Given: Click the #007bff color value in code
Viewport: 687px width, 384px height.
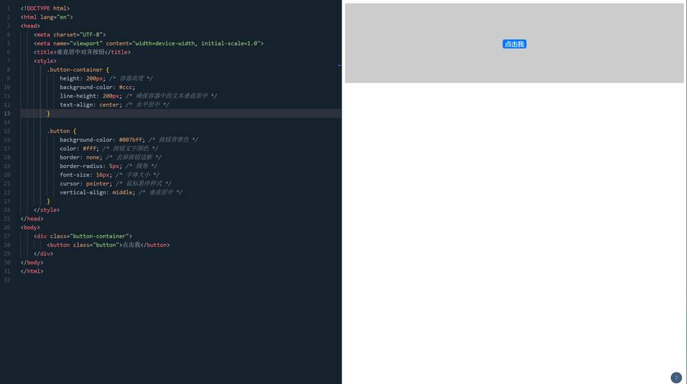Looking at the screenshot, I should (132, 139).
